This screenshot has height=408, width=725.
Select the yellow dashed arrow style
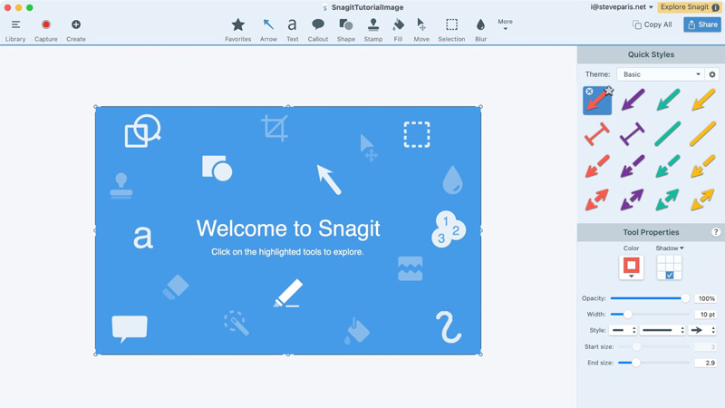pos(703,167)
